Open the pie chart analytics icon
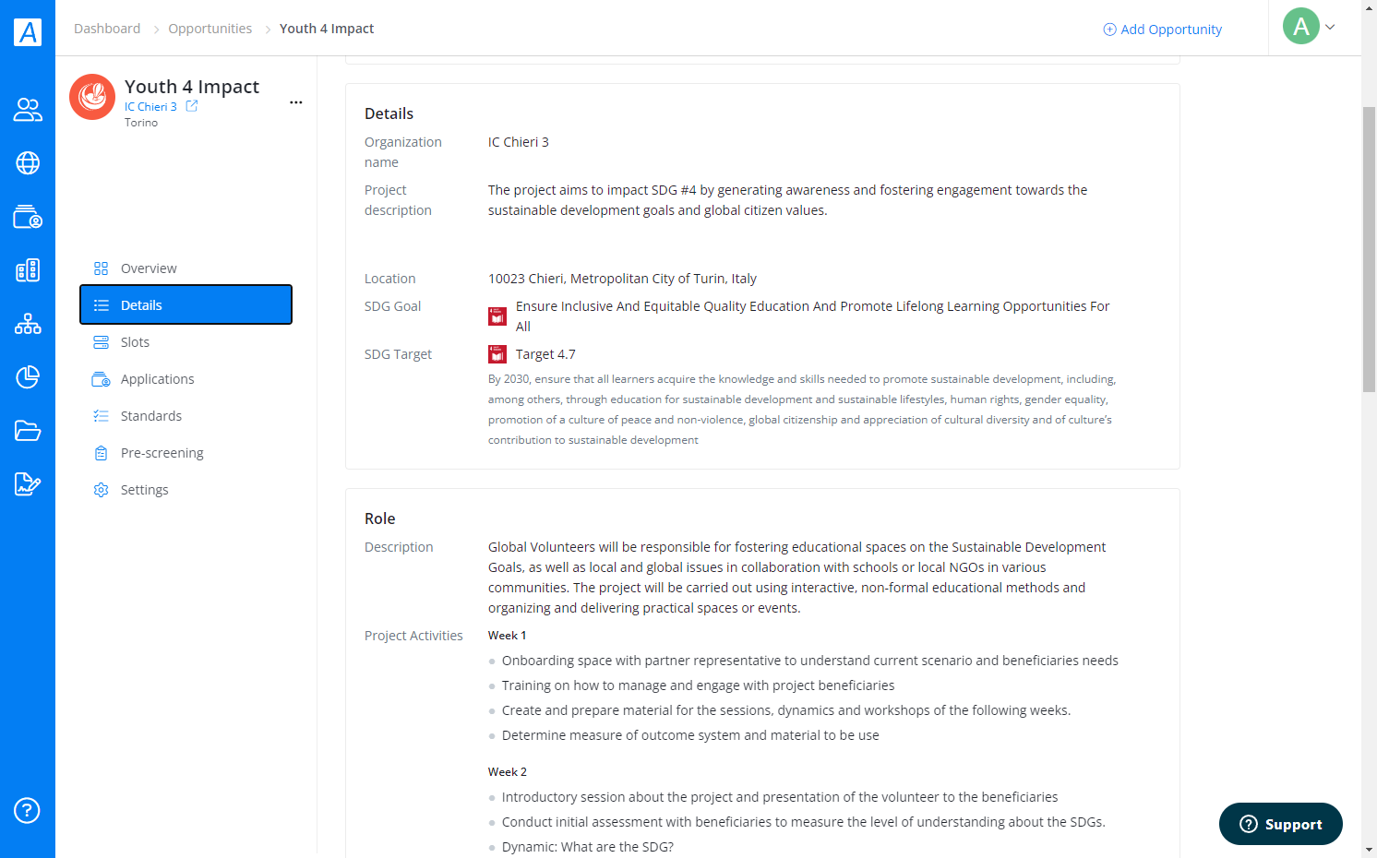1377x858 pixels. (28, 377)
